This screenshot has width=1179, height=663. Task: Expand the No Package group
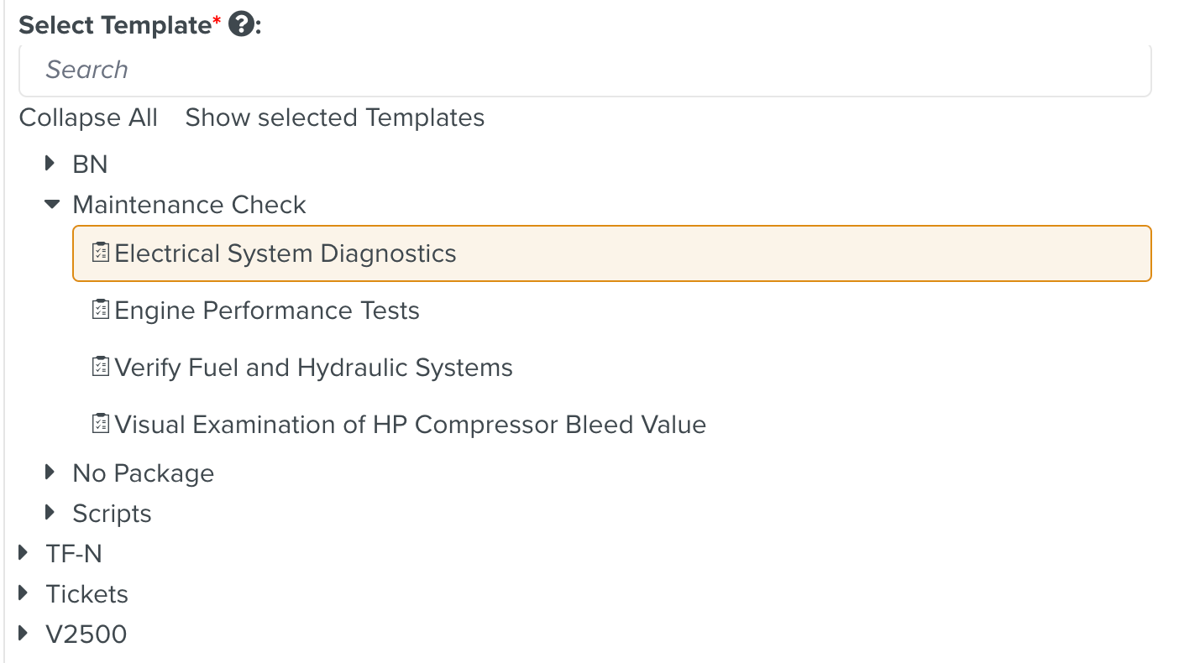point(49,472)
